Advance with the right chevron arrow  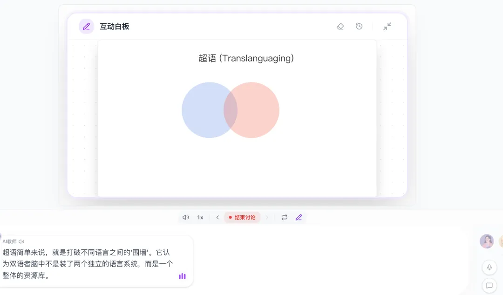pos(267,217)
